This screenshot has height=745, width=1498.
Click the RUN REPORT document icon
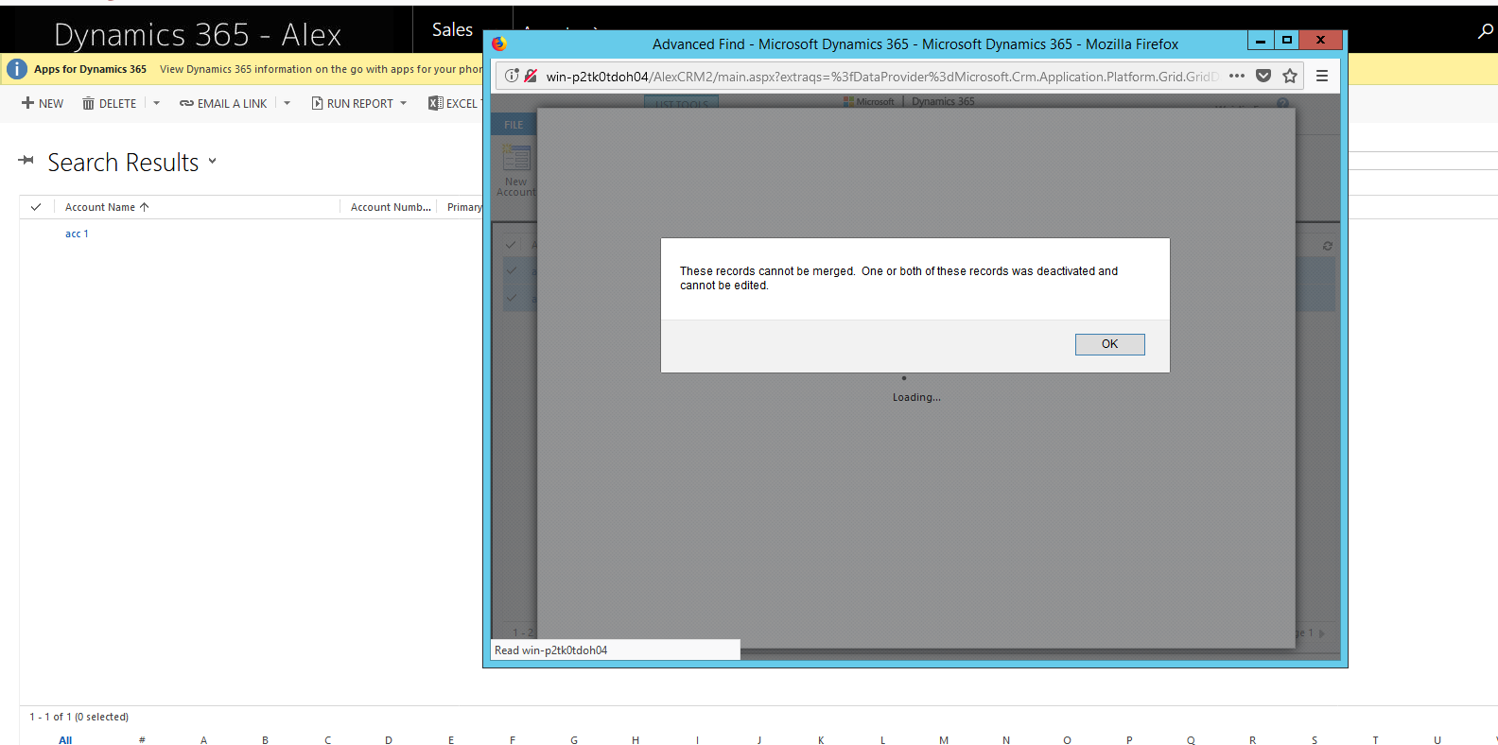click(x=317, y=103)
